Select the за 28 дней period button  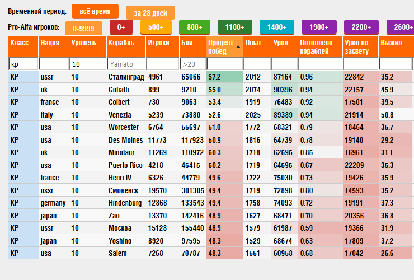(150, 12)
